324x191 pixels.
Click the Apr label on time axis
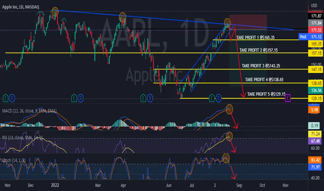click(123, 185)
